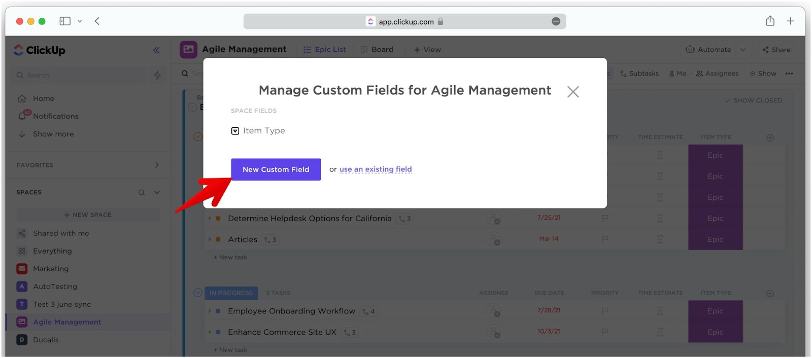Open Employee Onboarding Workflow task

coord(291,311)
